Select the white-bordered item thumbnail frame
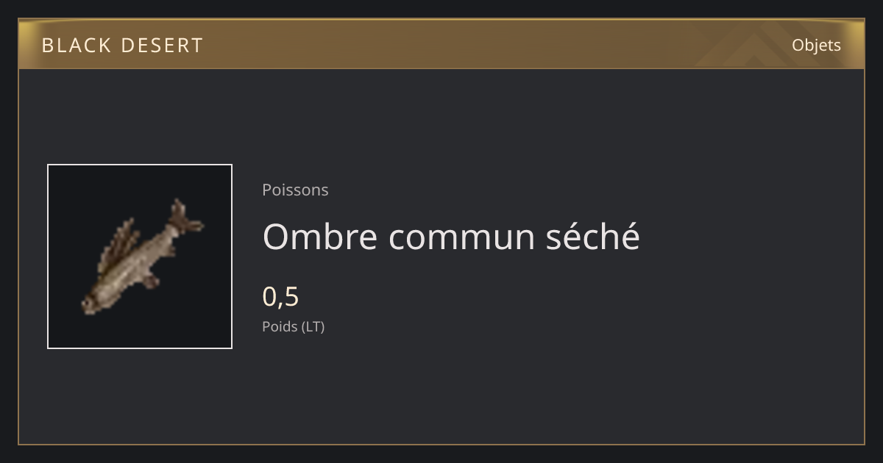Image resolution: width=883 pixels, height=463 pixels. (x=140, y=256)
